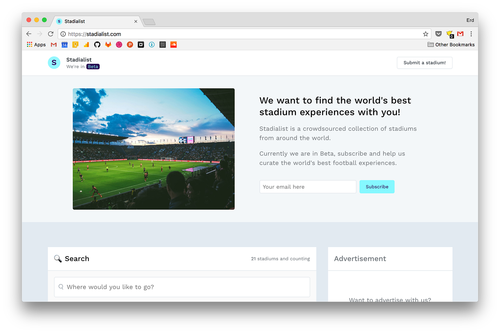Reload the Stadialist page
The height and width of the screenshot is (333, 500).
51,34
